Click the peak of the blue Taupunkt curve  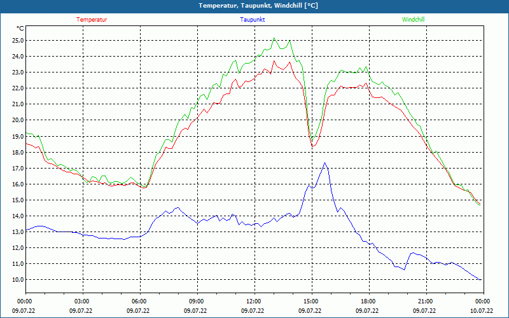tap(325, 163)
